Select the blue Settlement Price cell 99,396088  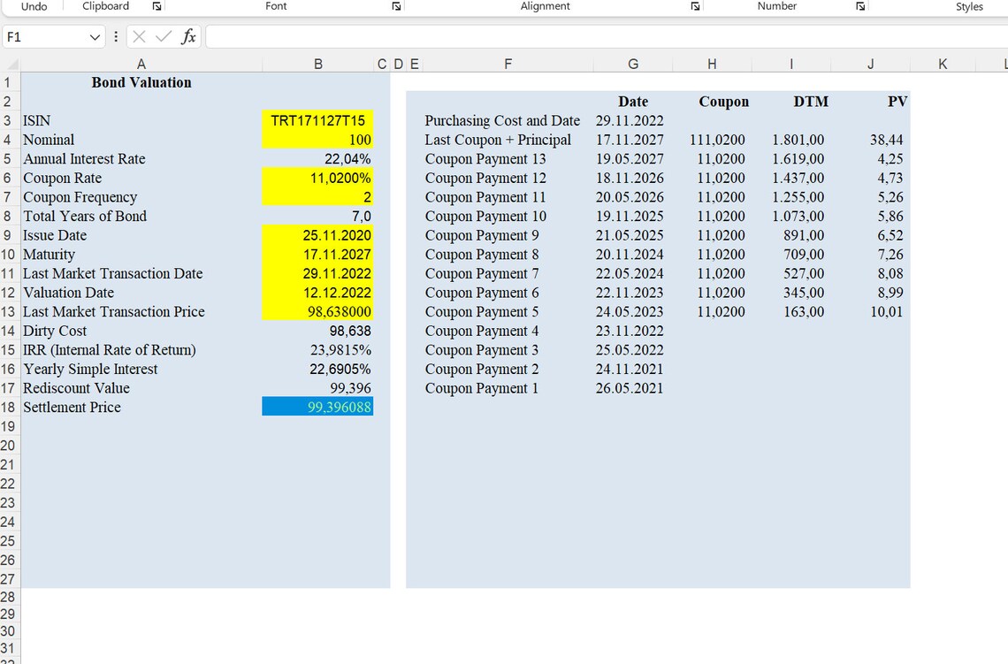click(x=317, y=407)
